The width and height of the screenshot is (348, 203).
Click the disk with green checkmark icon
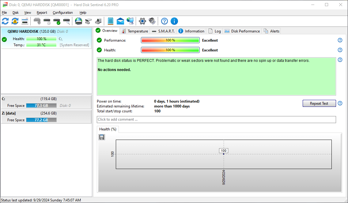(x=57, y=21)
